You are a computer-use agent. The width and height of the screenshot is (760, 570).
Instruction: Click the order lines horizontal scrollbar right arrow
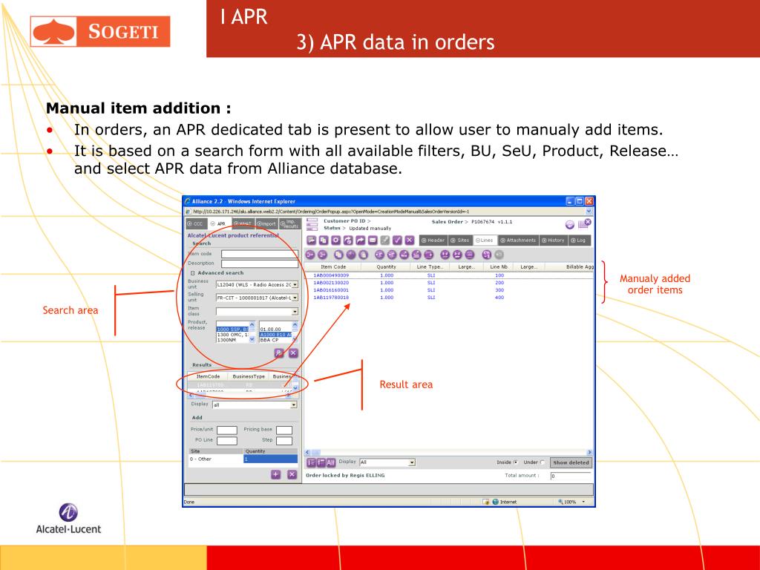point(590,452)
